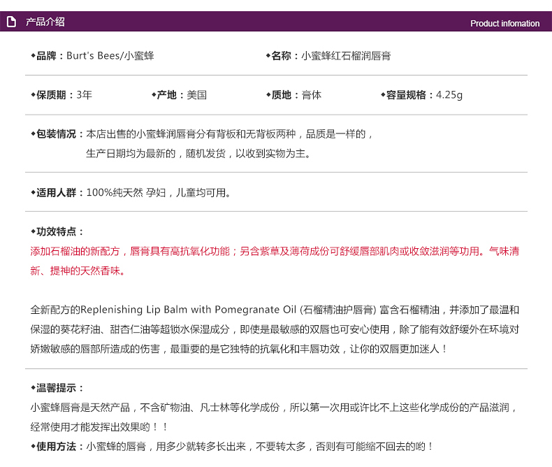Click the 产品介绍 header title
This screenshot has height=467, width=552.
pyautogui.click(x=45, y=22)
